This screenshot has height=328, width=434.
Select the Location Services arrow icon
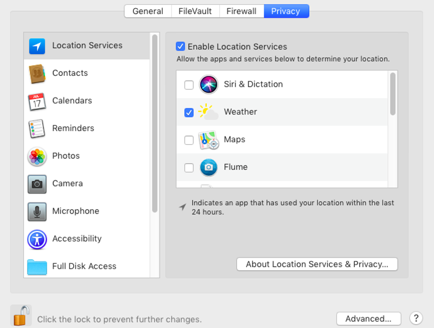36,46
